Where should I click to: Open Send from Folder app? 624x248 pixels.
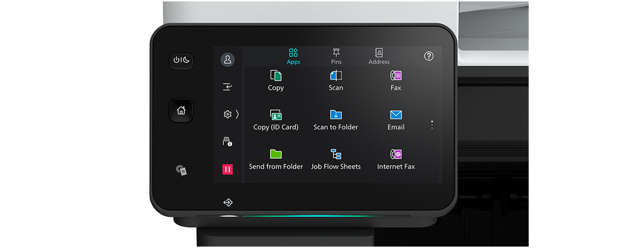click(x=276, y=159)
